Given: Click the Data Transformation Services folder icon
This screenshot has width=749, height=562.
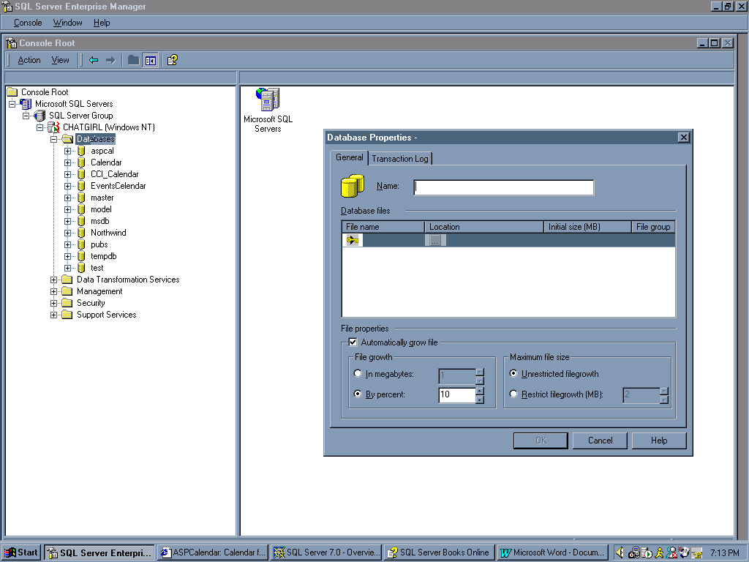Looking at the screenshot, I should pos(67,280).
